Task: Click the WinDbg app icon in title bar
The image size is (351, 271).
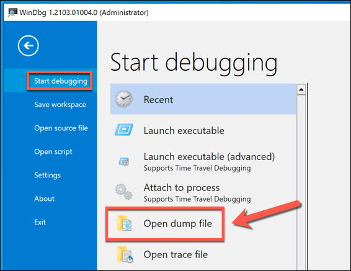Action: point(12,12)
